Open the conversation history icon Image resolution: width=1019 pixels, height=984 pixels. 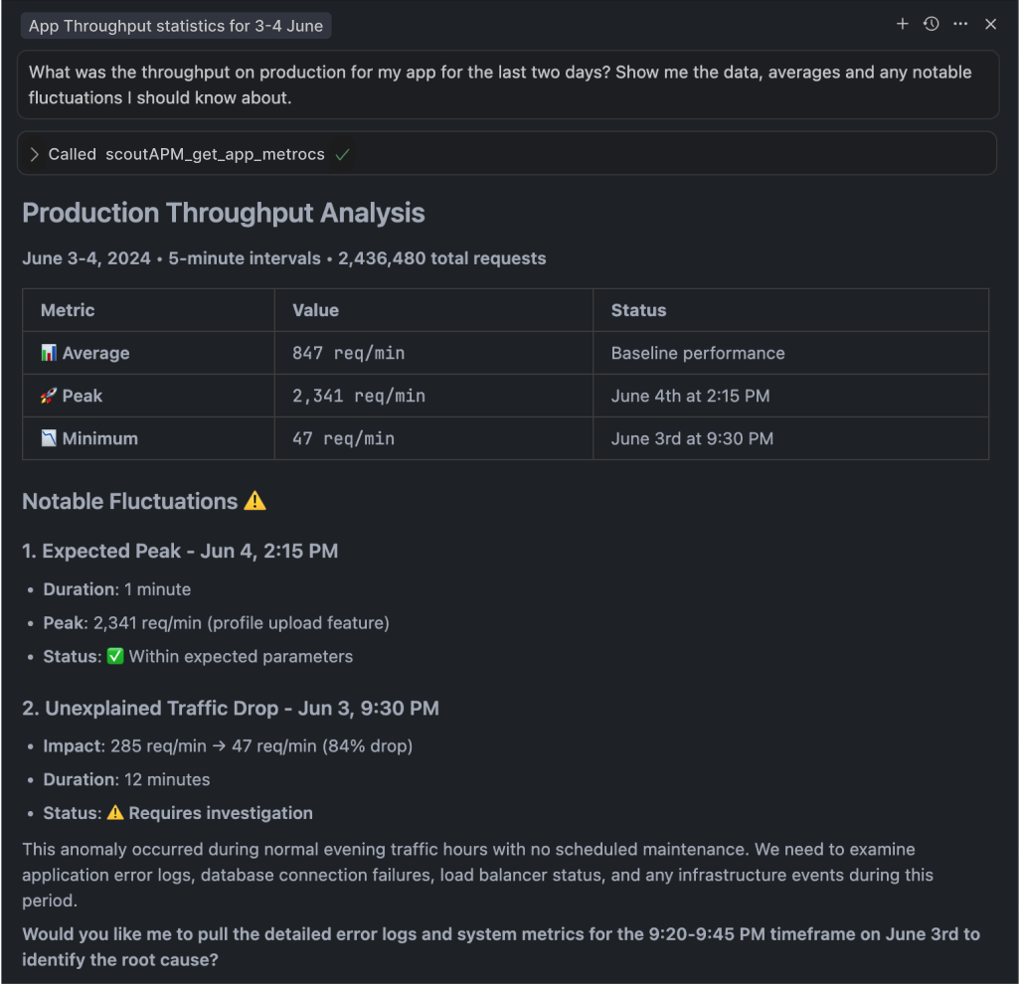pyautogui.click(x=931, y=24)
